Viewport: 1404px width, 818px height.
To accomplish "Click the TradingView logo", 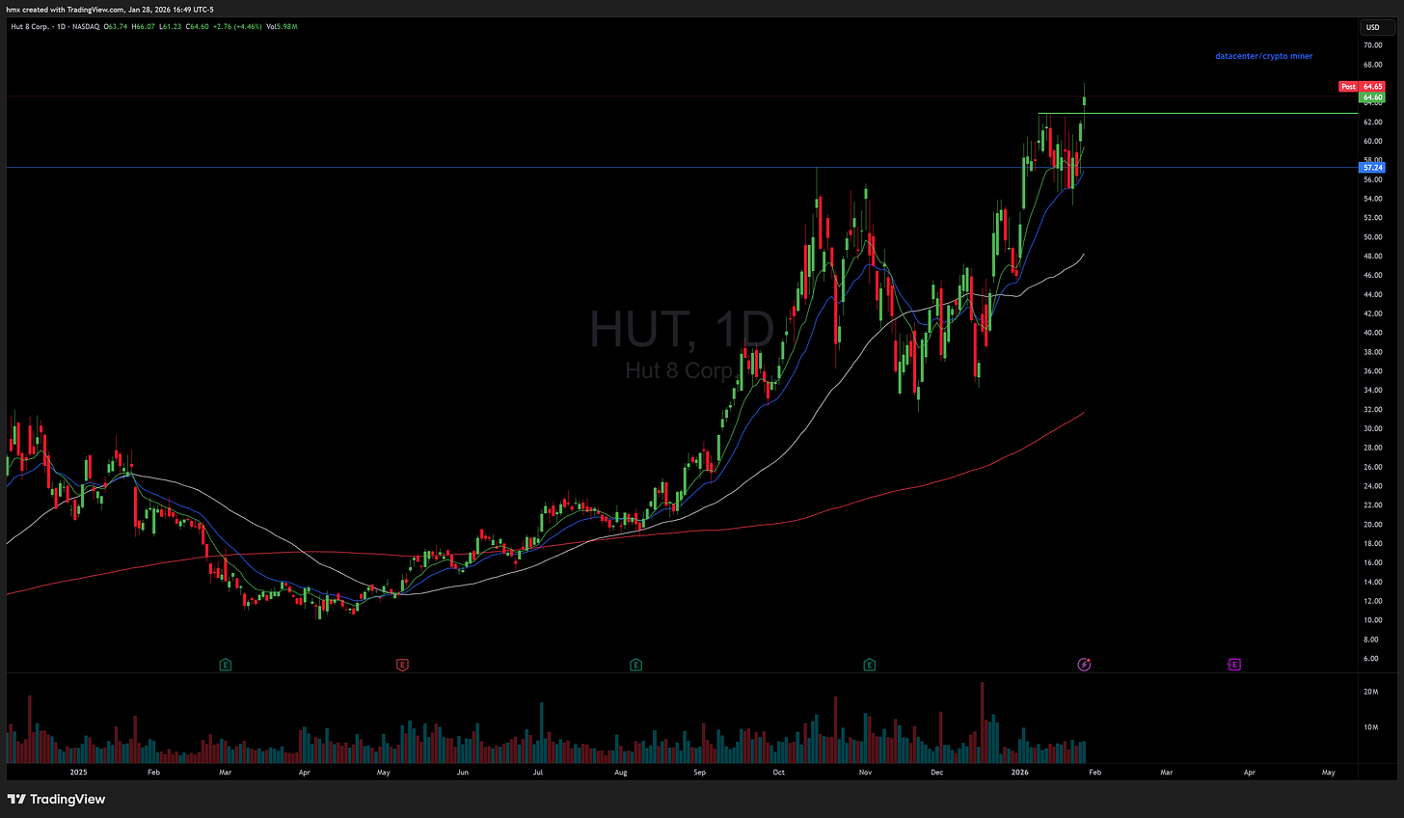I will coord(57,799).
